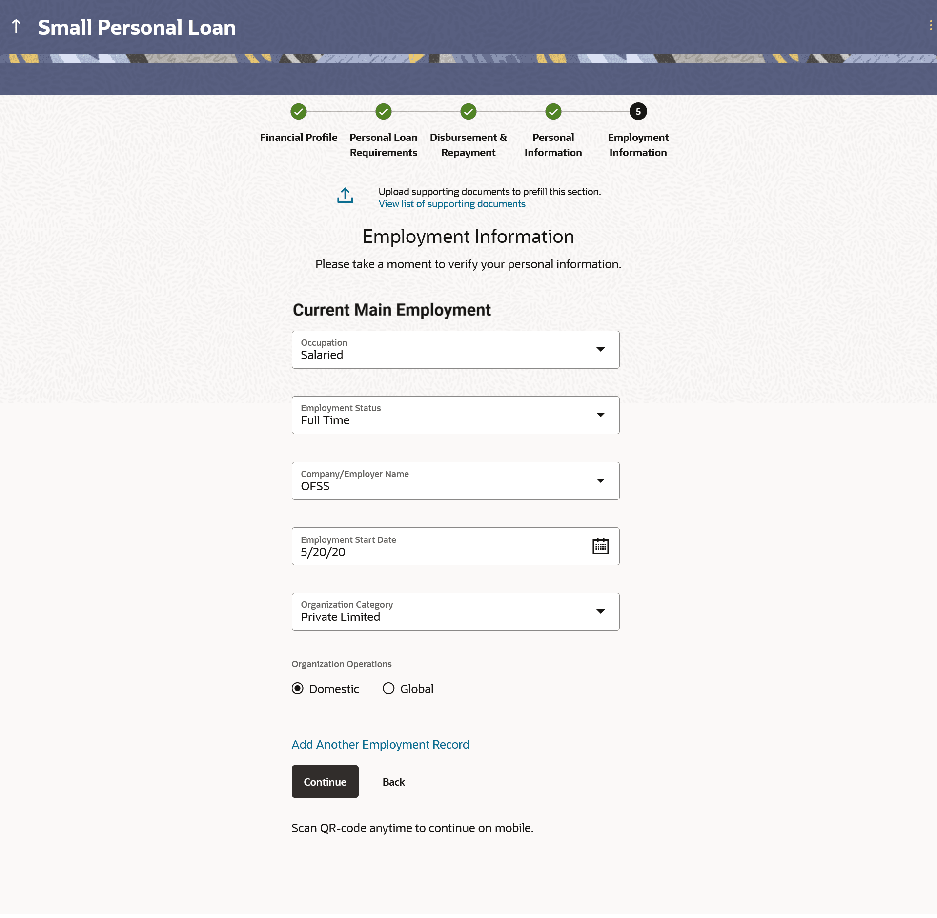Viewport: 937px width, 918px height.
Task: Open the Employment Start Date calendar icon
Action: click(600, 546)
